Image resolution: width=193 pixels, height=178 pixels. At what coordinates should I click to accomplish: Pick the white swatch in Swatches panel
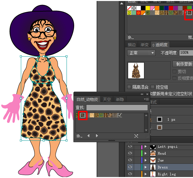138,8
